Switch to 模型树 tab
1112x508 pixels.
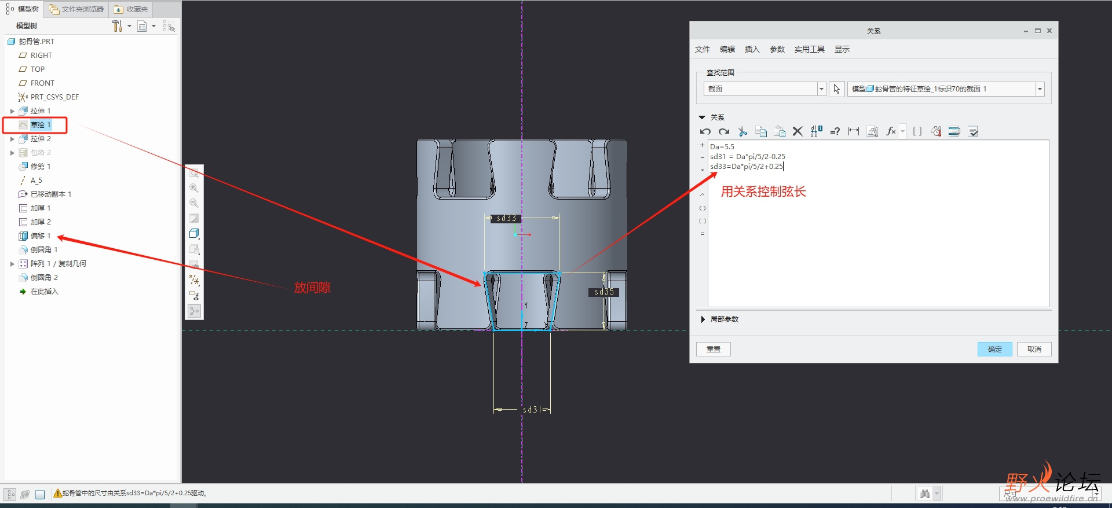pyautogui.click(x=23, y=9)
